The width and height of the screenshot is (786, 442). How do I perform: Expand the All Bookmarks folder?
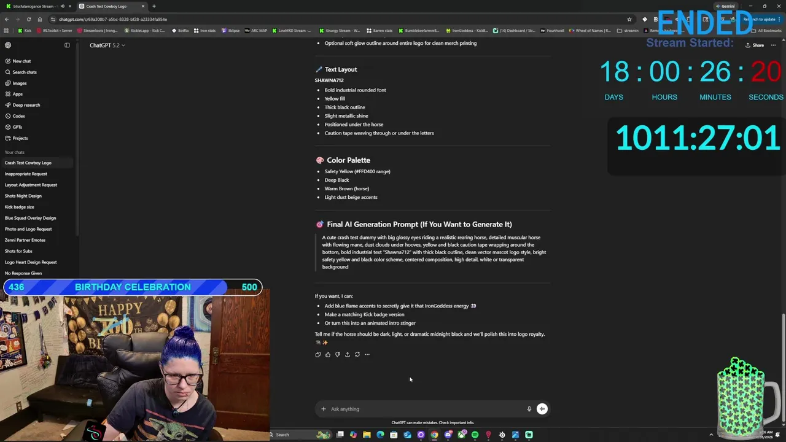tap(766, 30)
